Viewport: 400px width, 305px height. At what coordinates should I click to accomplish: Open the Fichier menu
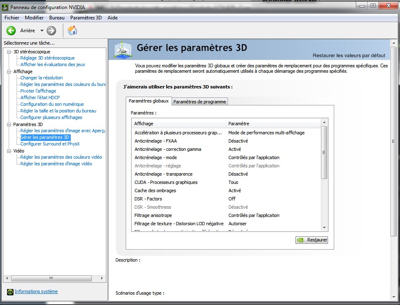point(12,18)
